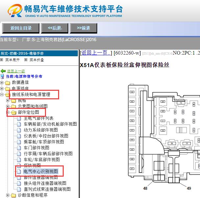
Task: Click the 返回主目录 button
Action: 21,28
